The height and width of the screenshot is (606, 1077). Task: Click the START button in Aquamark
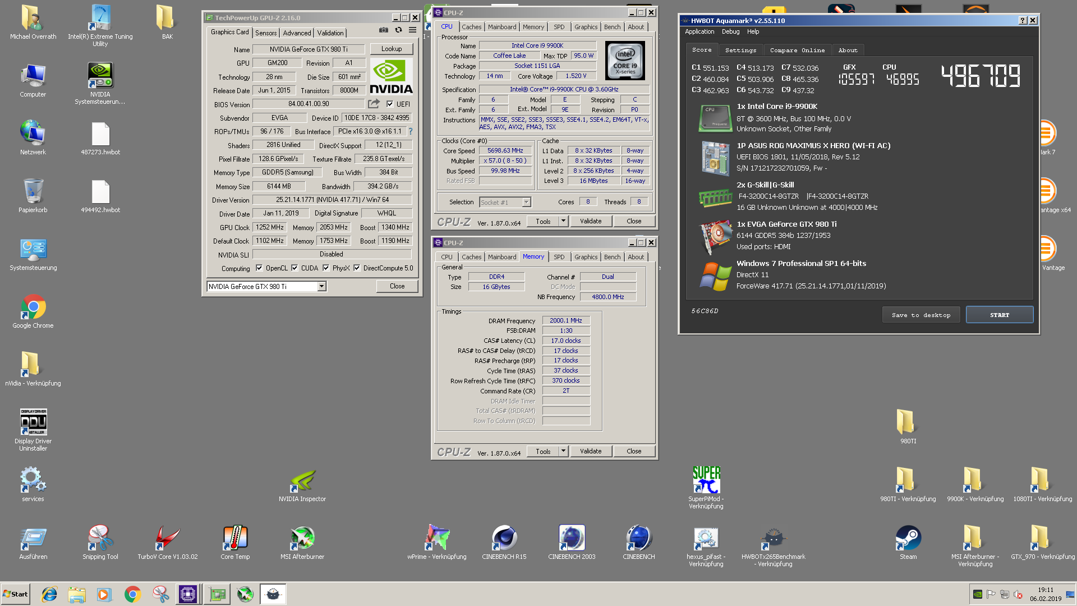1000,315
